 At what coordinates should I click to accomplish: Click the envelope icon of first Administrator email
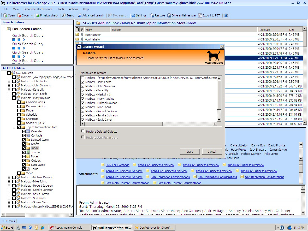(x=77, y=34)
